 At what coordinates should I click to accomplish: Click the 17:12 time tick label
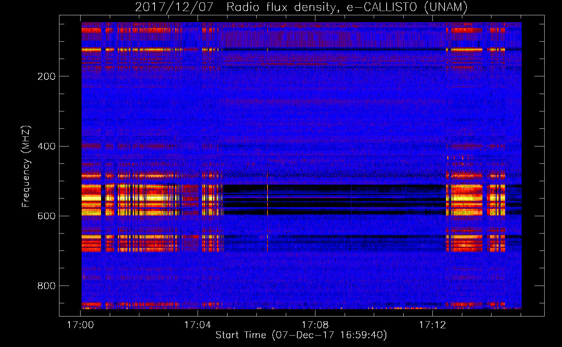pyautogui.click(x=433, y=325)
